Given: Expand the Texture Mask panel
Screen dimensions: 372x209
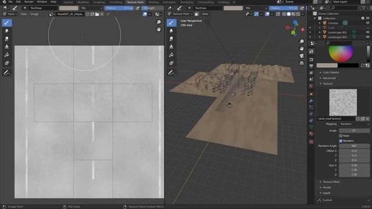Looking at the screenshot, I should [331, 182].
